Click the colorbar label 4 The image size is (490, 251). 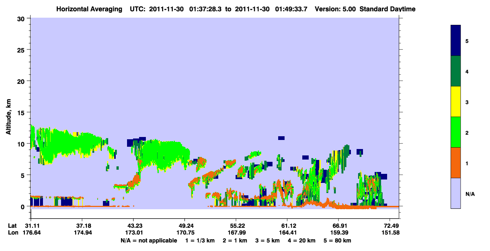pyautogui.click(x=467, y=71)
